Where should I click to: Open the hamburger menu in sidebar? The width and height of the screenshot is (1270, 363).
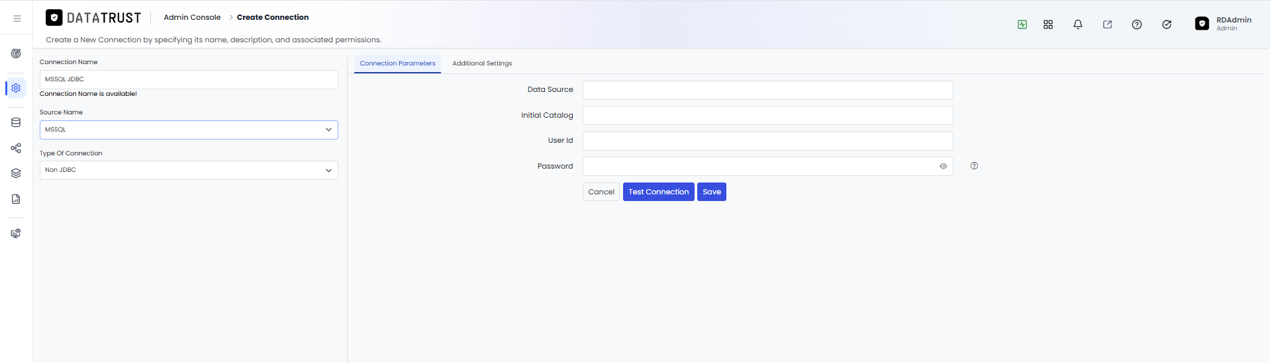(17, 19)
